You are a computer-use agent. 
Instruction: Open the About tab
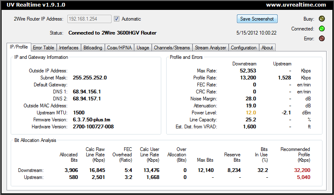click(267, 48)
